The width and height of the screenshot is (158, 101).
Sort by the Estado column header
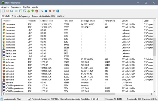click(132, 21)
